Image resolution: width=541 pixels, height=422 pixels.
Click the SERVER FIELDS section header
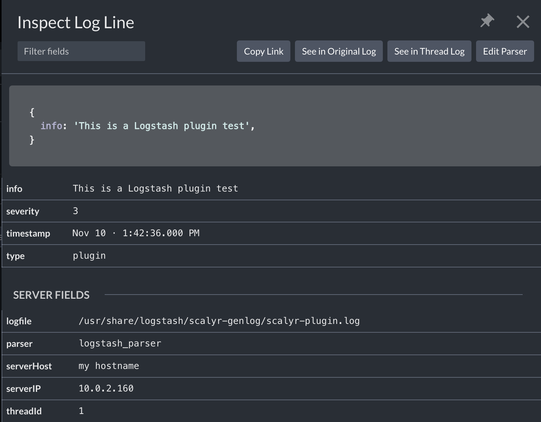point(51,295)
